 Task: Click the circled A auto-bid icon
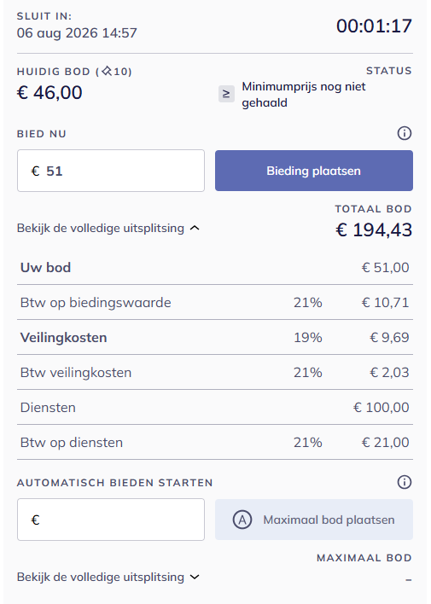(242, 520)
